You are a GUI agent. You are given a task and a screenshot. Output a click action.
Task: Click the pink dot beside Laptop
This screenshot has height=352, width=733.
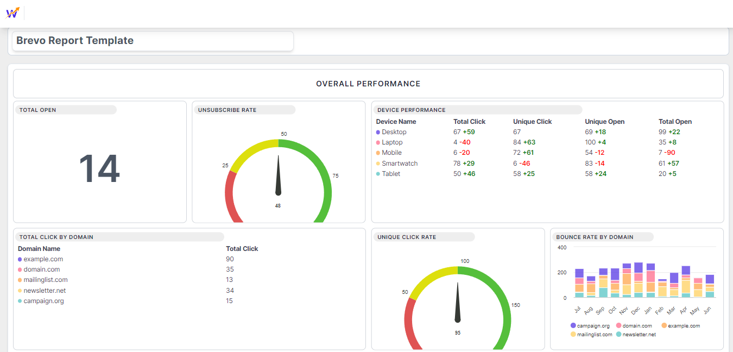(378, 143)
